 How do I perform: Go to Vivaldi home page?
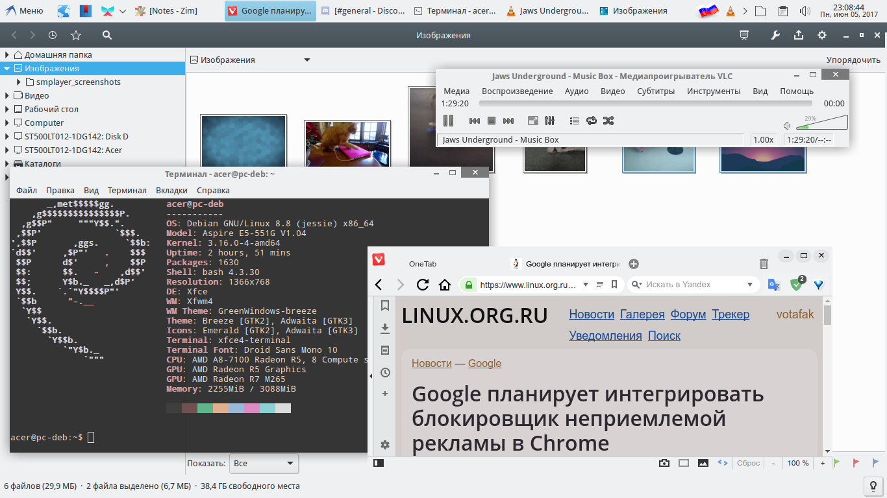(x=445, y=285)
